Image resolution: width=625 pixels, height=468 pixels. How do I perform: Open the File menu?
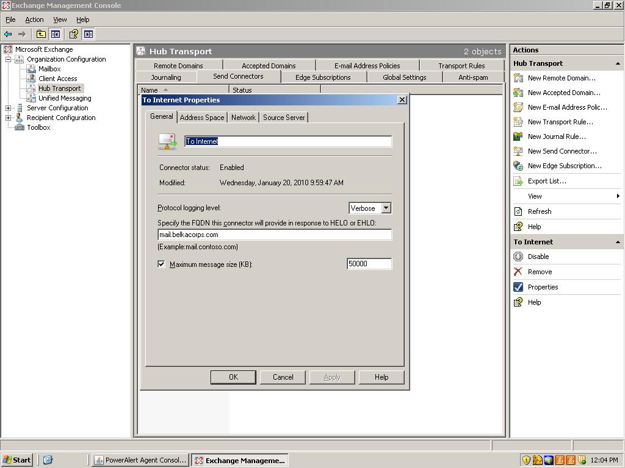10,19
